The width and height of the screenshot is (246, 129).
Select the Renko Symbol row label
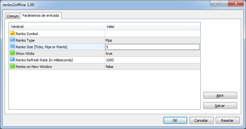[27, 34]
